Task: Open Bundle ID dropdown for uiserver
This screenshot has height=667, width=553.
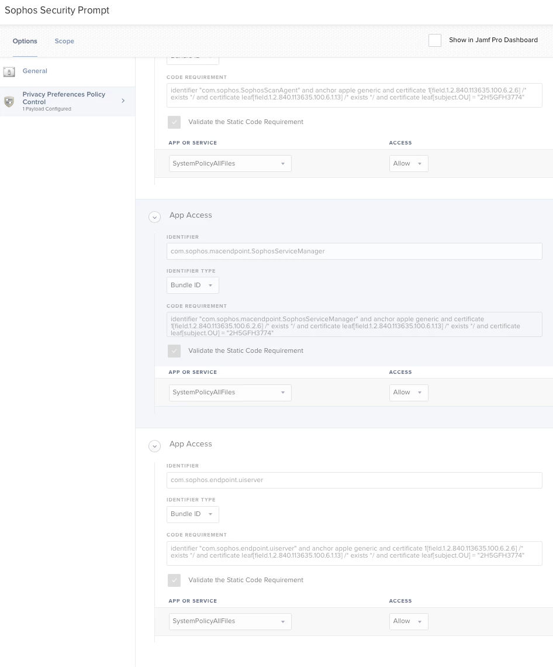Action: (192, 514)
